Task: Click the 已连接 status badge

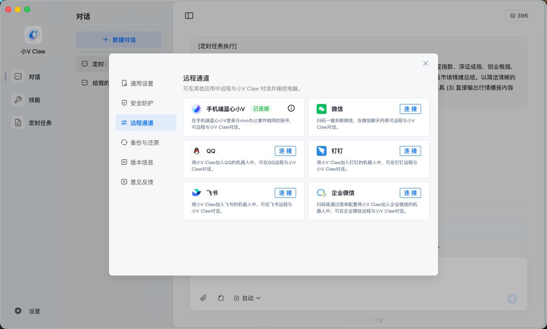Action: coord(261,109)
